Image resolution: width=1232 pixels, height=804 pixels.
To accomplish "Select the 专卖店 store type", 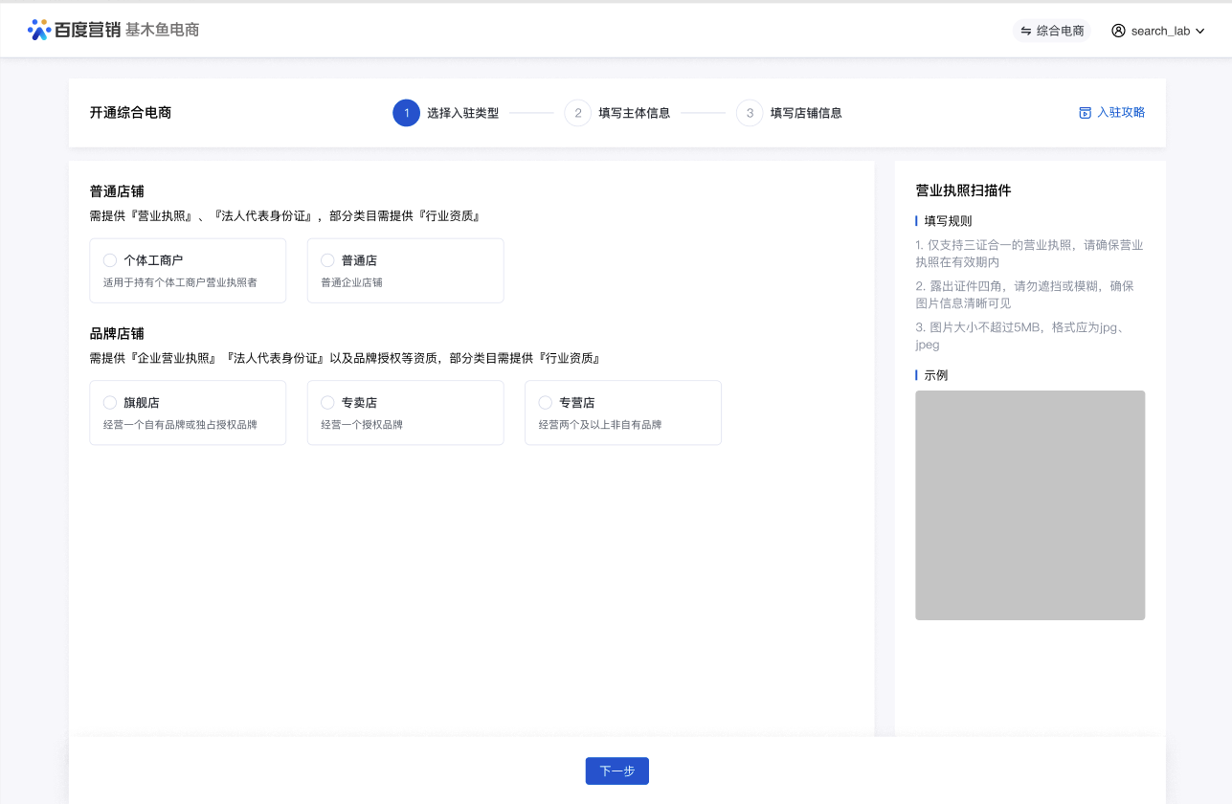I will [x=327, y=403].
